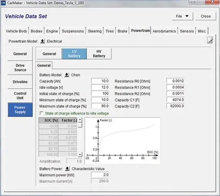The width and height of the screenshot is (220, 196).
Task: Switch to the Vehicle Body tab
Action: coord(17,31)
